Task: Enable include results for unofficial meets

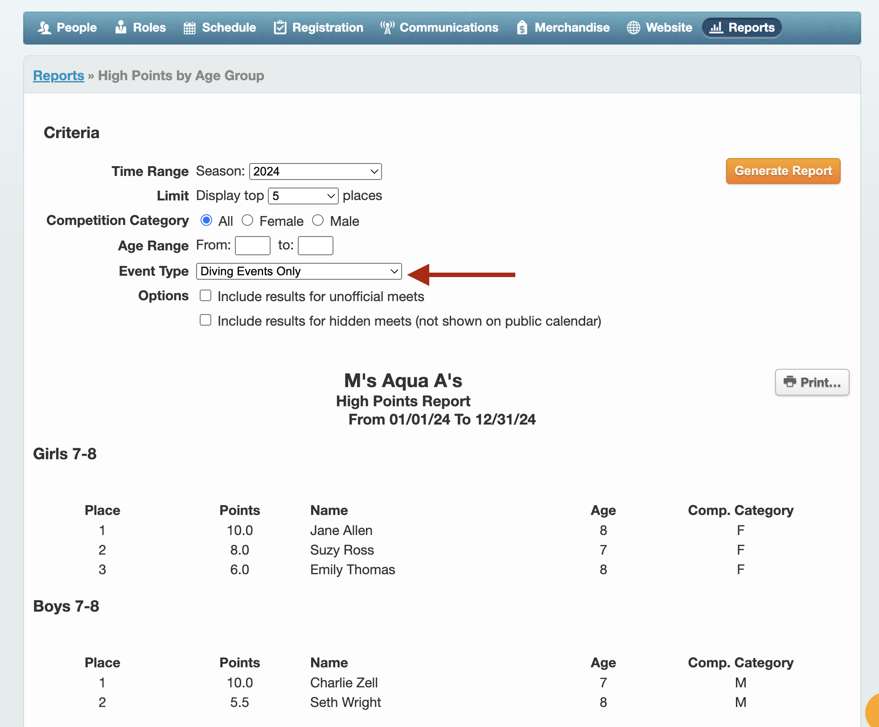Action: (x=205, y=296)
